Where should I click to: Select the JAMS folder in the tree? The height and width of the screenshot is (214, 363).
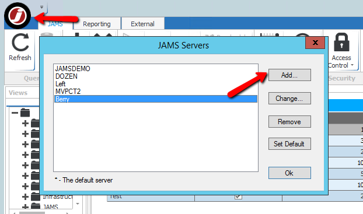point(51,206)
